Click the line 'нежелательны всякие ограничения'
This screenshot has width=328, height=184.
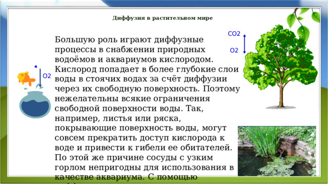click(132, 99)
